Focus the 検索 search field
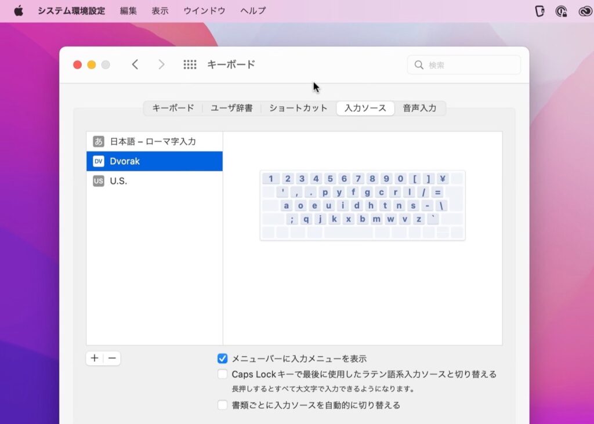The height and width of the screenshot is (424, 594). click(x=464, y=65)
